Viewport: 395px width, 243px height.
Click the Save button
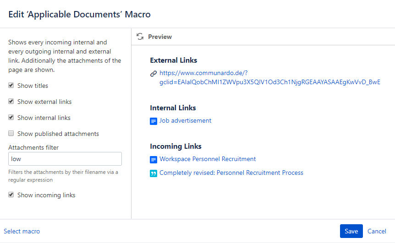(x=351, y=231)
